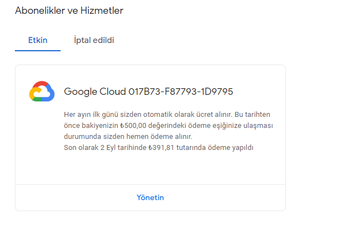Select the Google Cloud 017B73-F87793-1D9795 title
This screenshot has width=341, height=231.
[148, 92]
